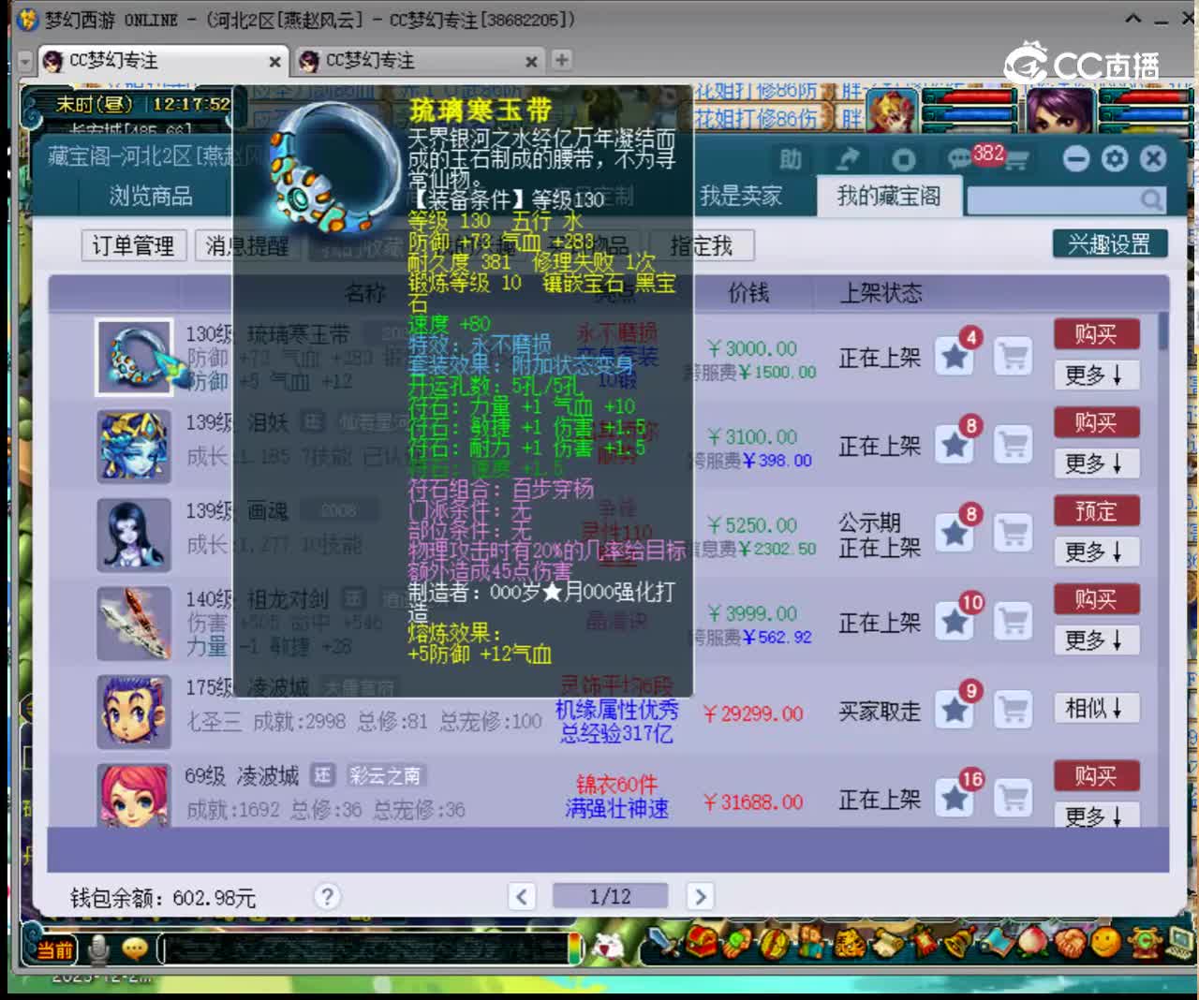Go to next page arrow
The height and width of the screenshot is (1000, 1199).
point(699,896)
